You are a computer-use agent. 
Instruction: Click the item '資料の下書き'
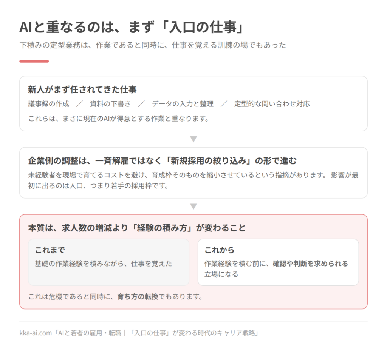[x=110, y=104]
